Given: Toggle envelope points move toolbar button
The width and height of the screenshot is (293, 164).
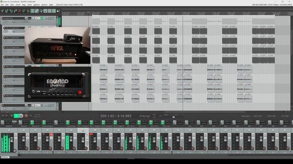Looking at the screenshot, I should pyautogui.click(x=45, y=11).
